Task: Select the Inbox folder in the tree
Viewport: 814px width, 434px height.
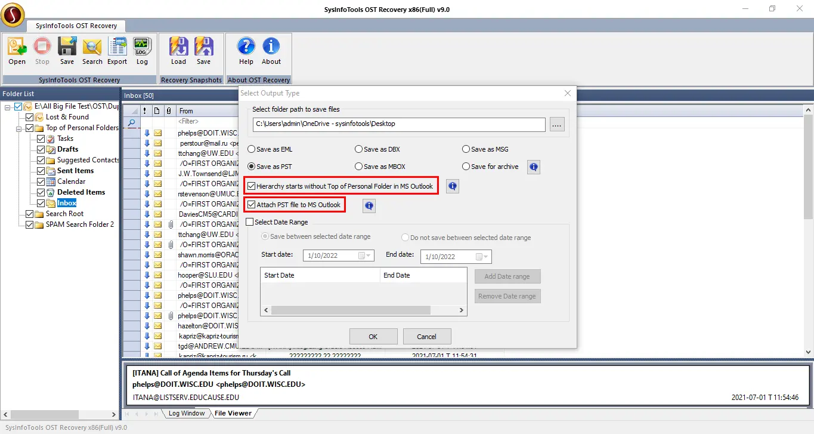Action: pos(67,203)
